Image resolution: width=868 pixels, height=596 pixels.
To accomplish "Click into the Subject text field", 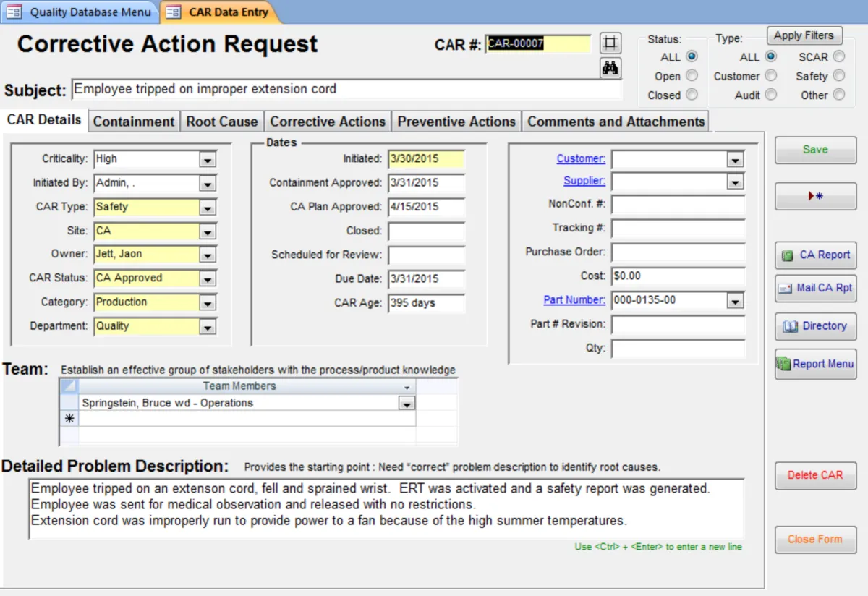I will [346, 90].
